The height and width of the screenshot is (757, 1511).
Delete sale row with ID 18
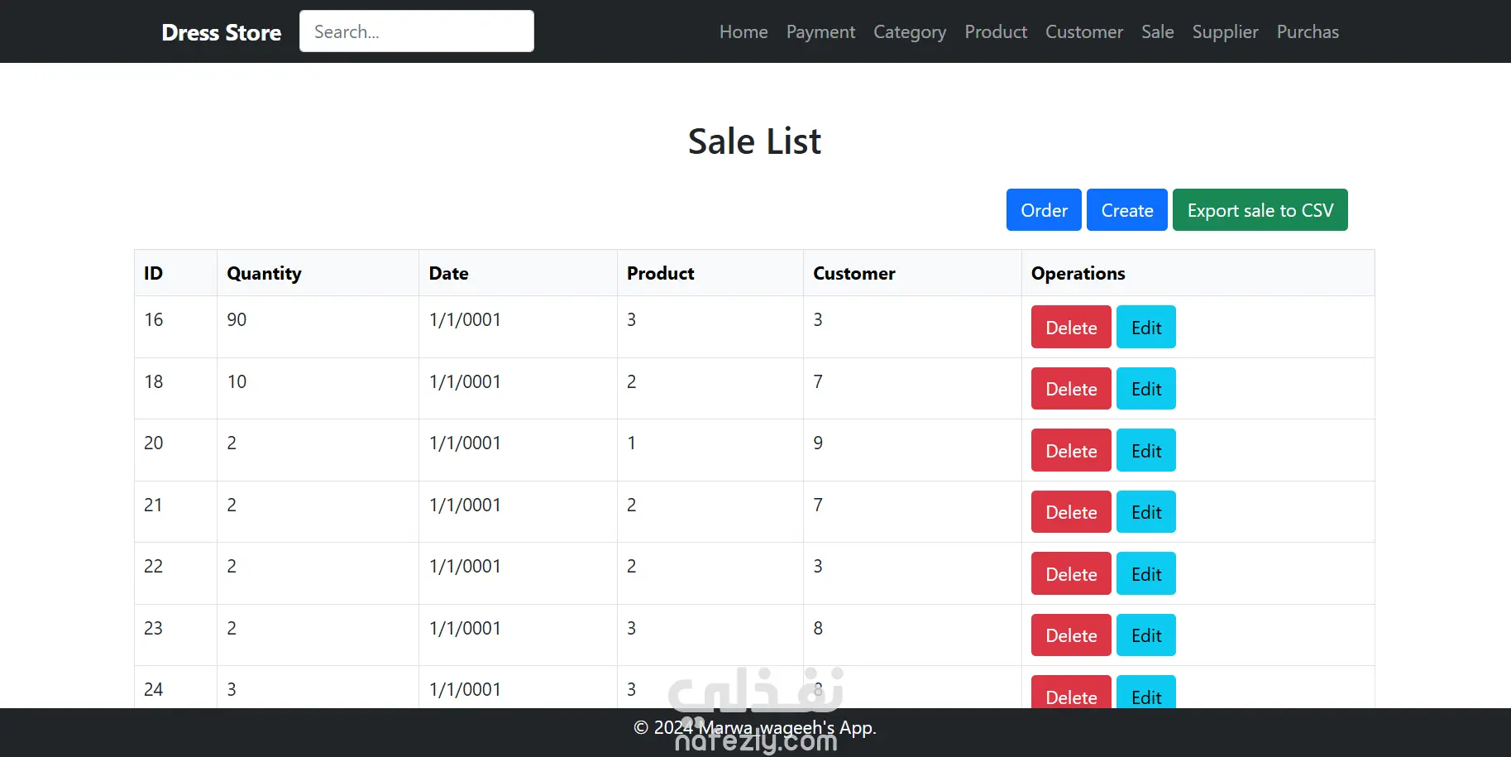click(x=1071, y=389)
